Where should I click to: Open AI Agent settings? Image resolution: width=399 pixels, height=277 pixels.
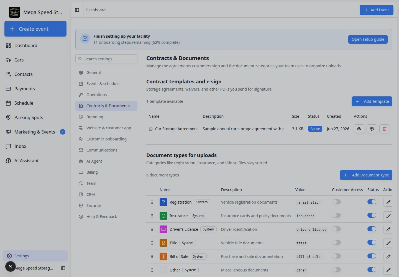[x=106, y=161]
